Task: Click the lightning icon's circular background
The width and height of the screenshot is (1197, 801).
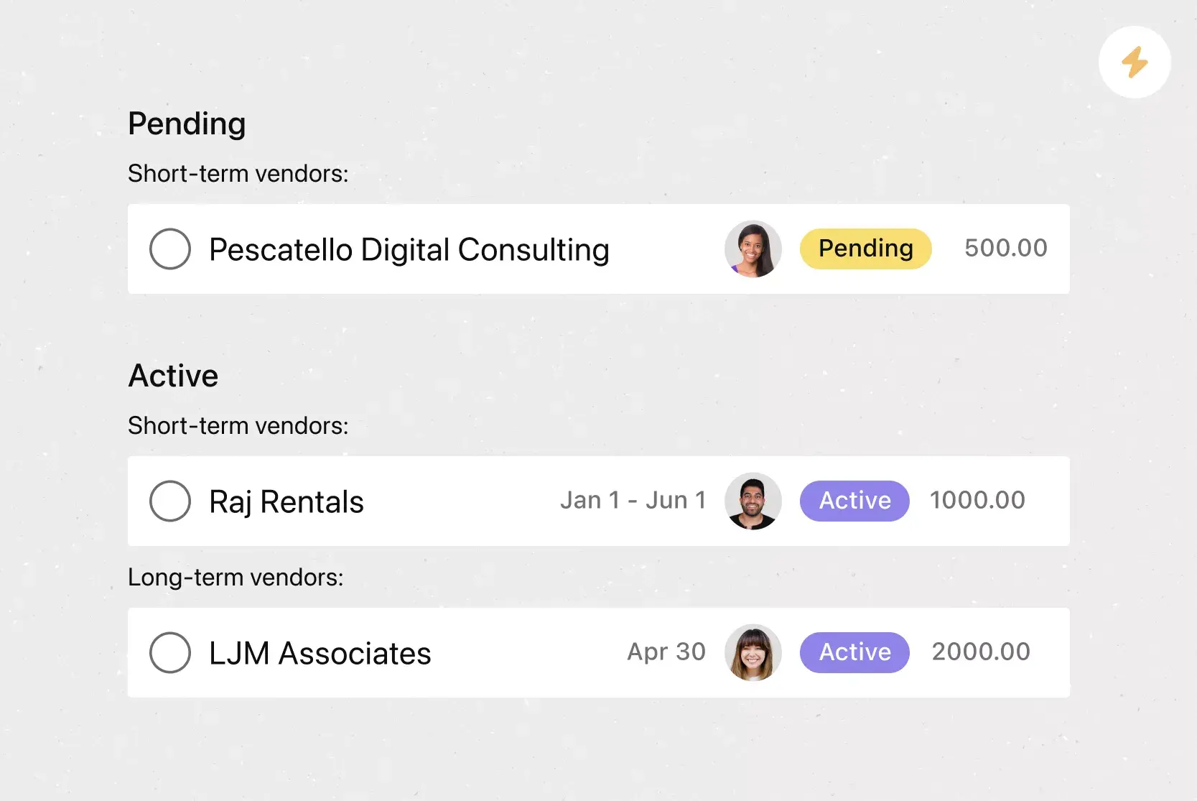Action: coord(1135,62)
